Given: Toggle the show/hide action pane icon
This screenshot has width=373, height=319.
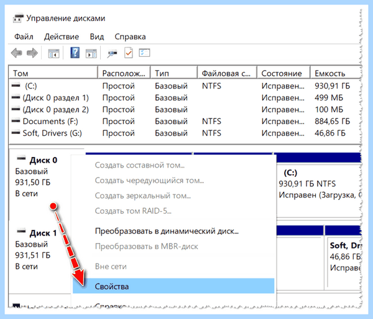Looking at the screenshot, I should click(x=91, y=54).
